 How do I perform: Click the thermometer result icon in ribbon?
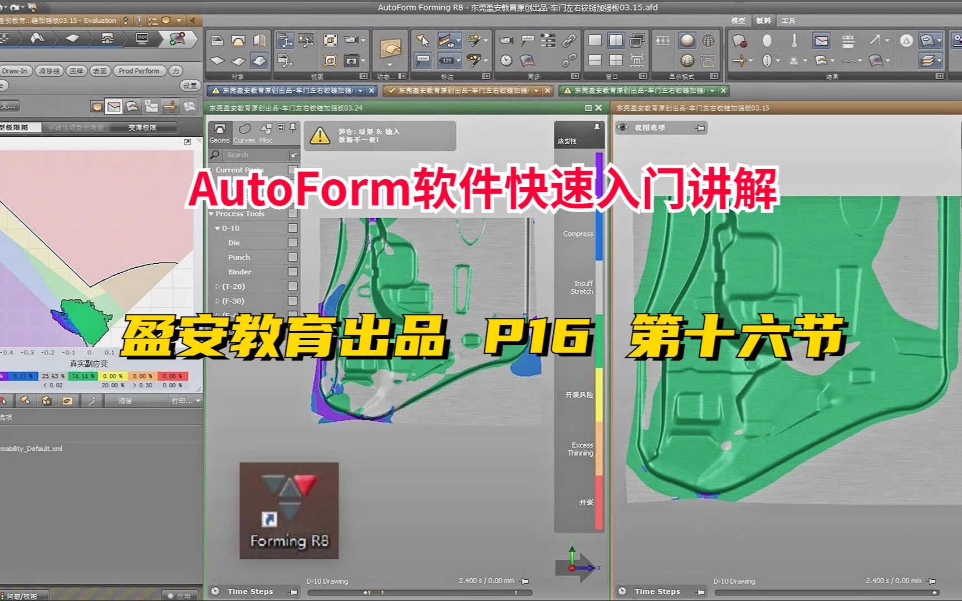click(794, 41)
